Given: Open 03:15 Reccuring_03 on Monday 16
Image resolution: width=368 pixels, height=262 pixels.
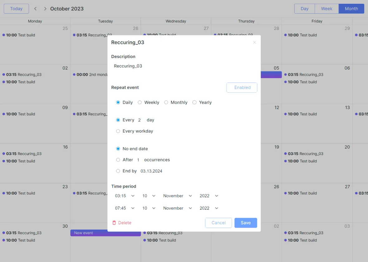Looking at the screenshot, I should click(x=22, y=154).
